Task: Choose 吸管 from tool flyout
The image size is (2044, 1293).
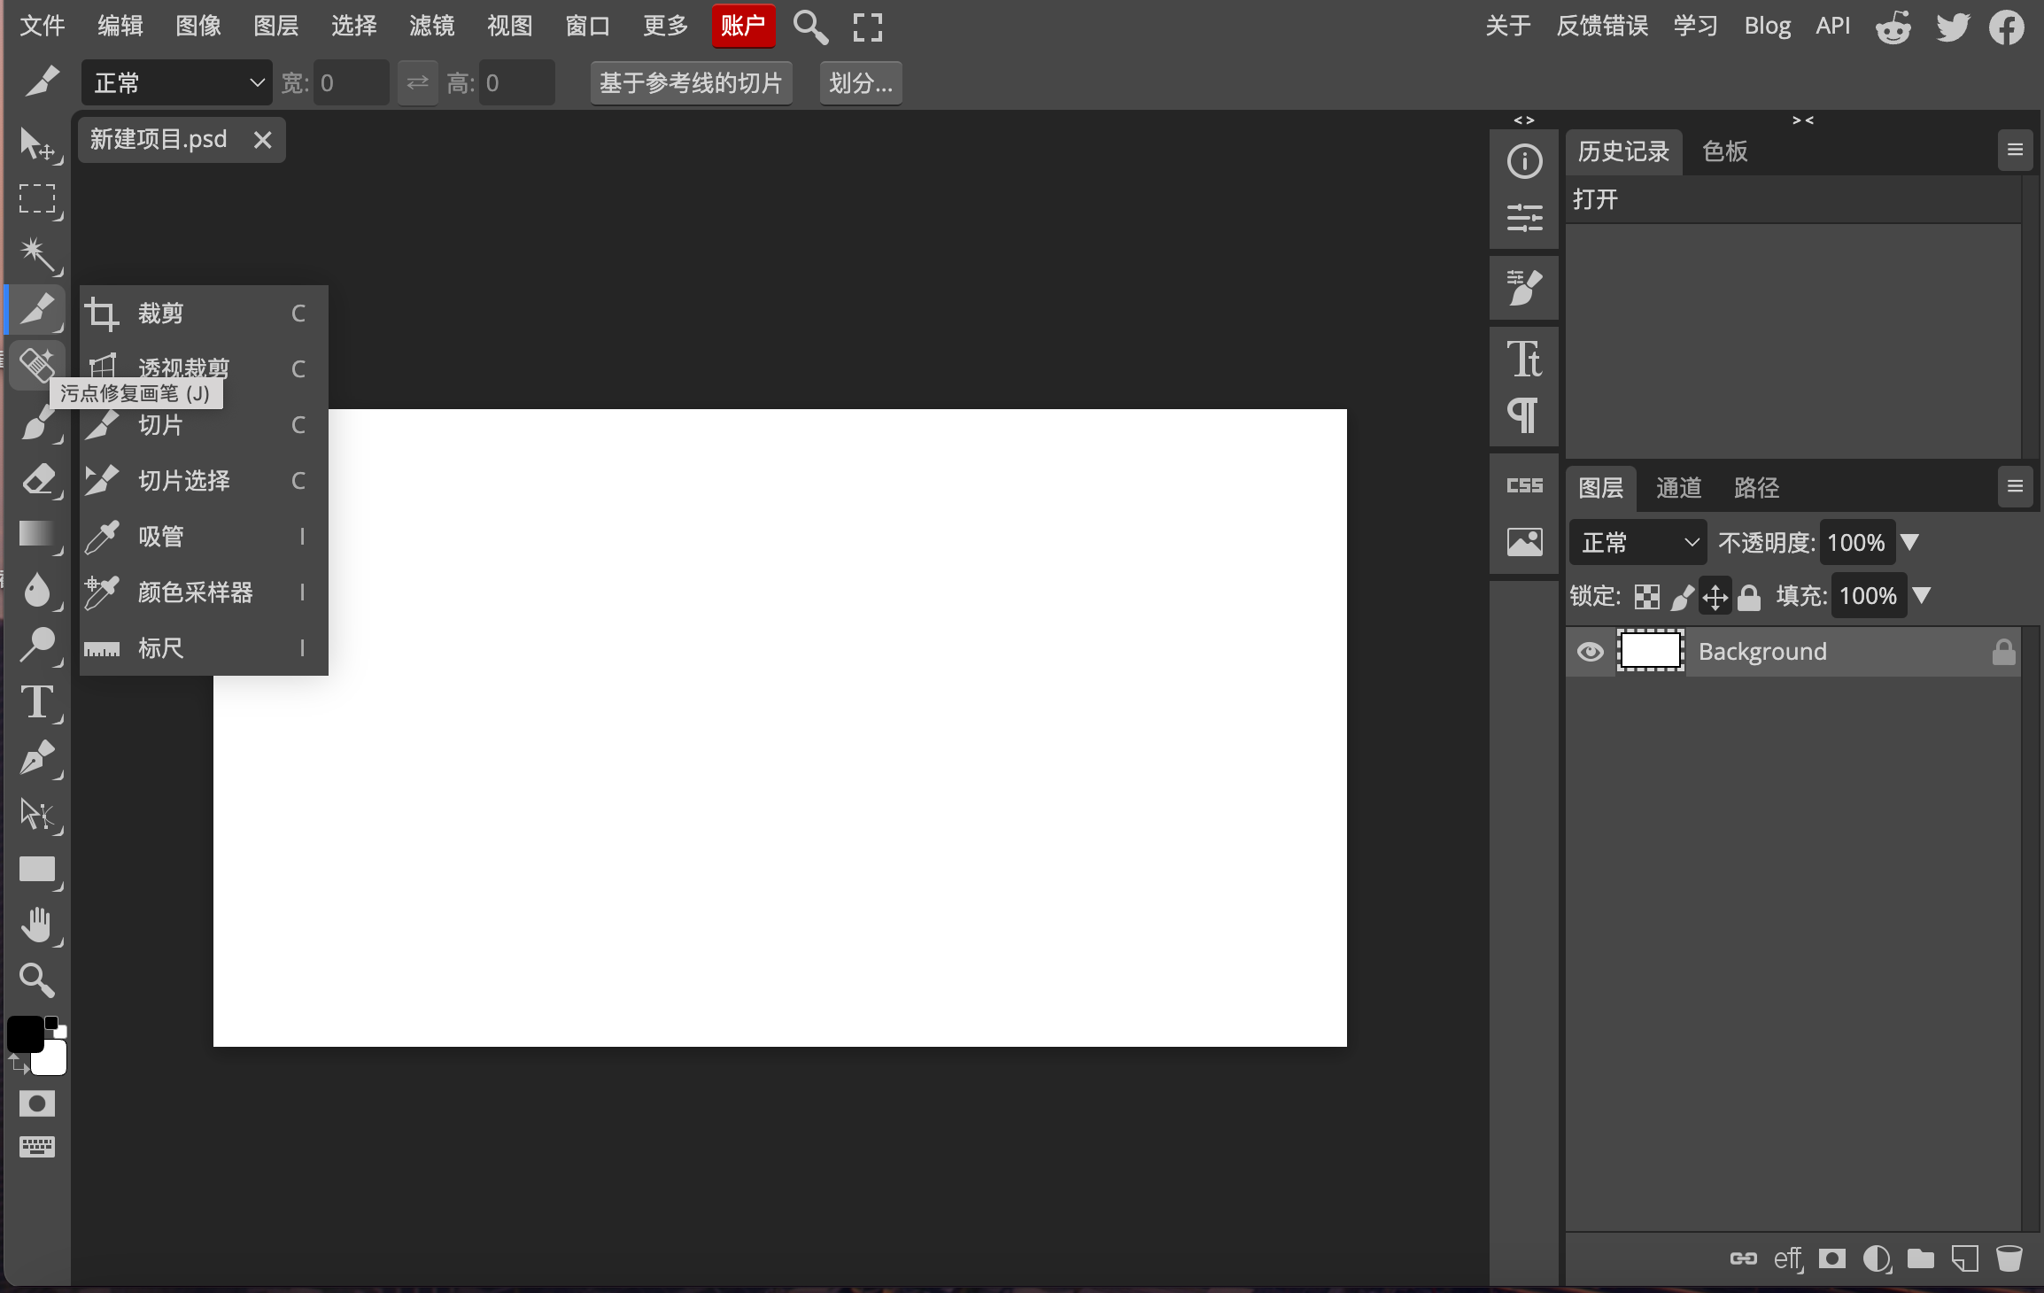Action: coord(204,537)
